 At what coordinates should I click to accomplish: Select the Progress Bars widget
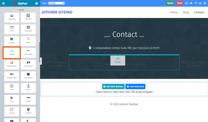tap(12, 76)
